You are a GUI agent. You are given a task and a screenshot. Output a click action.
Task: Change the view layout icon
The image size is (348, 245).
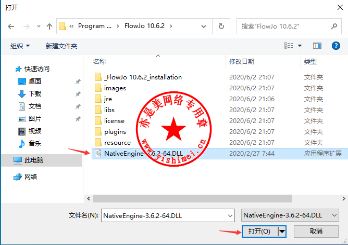point(289,46)
